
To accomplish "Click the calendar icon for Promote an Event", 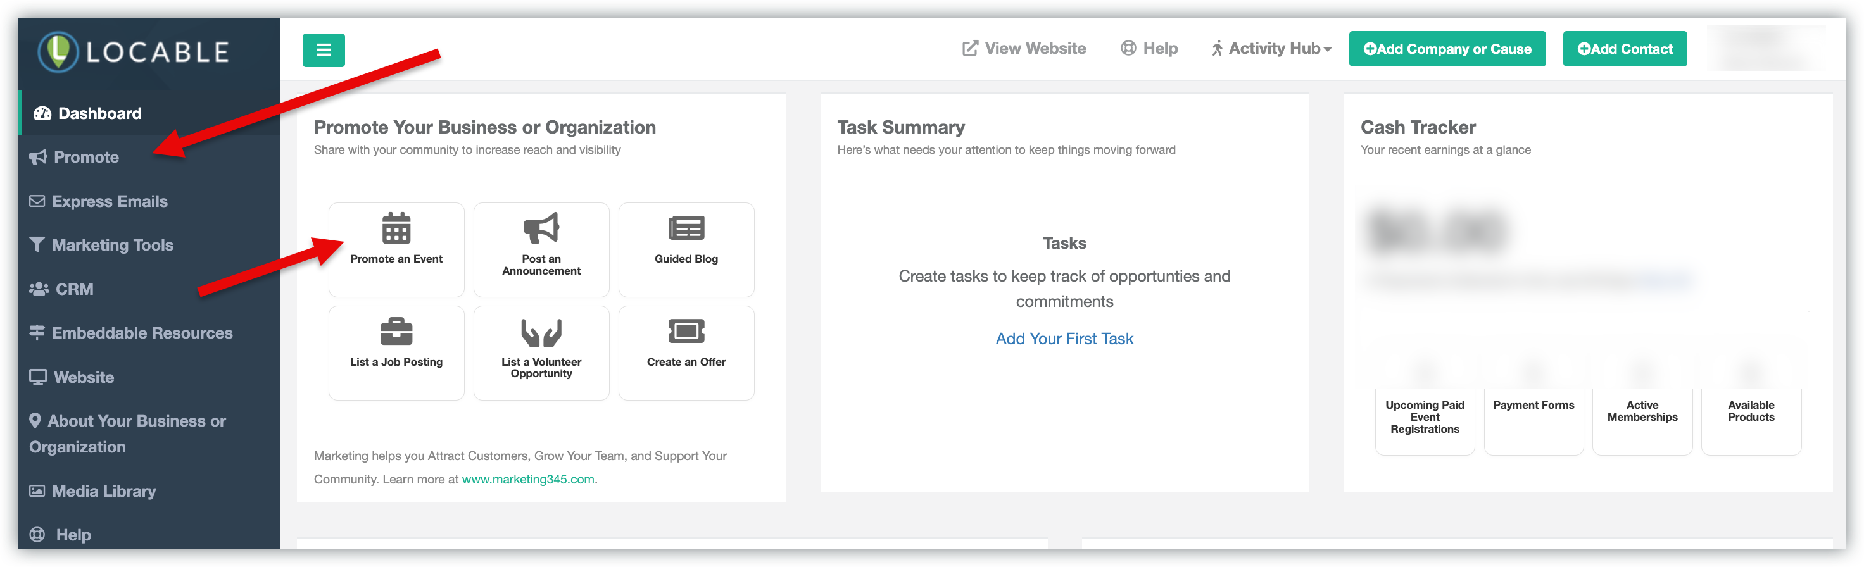I will tap(396, 228).
